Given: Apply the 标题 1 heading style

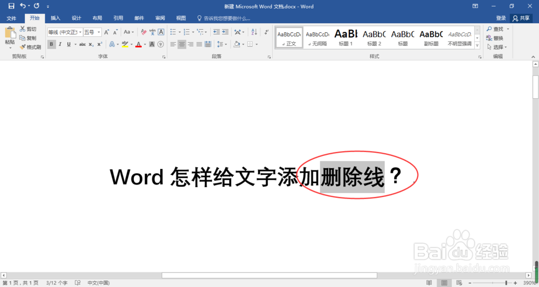Looking at the screenshot, I should tap(346, 37).
